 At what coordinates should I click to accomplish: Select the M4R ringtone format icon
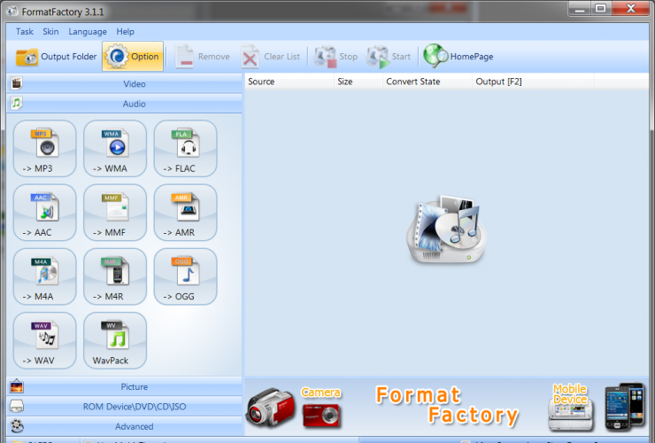click(115, 276)
